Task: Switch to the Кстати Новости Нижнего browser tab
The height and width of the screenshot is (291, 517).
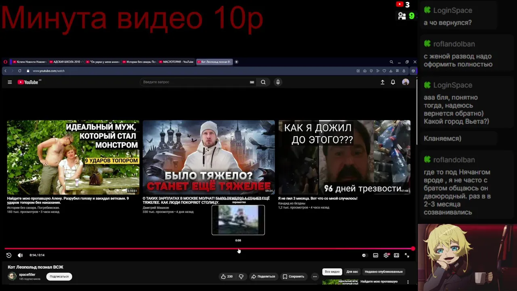Action: (x=29, y=62)
